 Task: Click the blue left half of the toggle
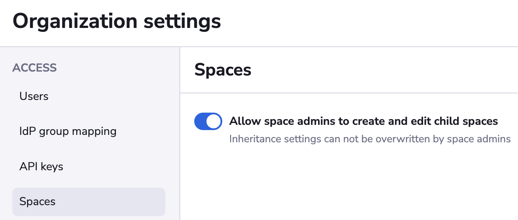tap(201, 121)
